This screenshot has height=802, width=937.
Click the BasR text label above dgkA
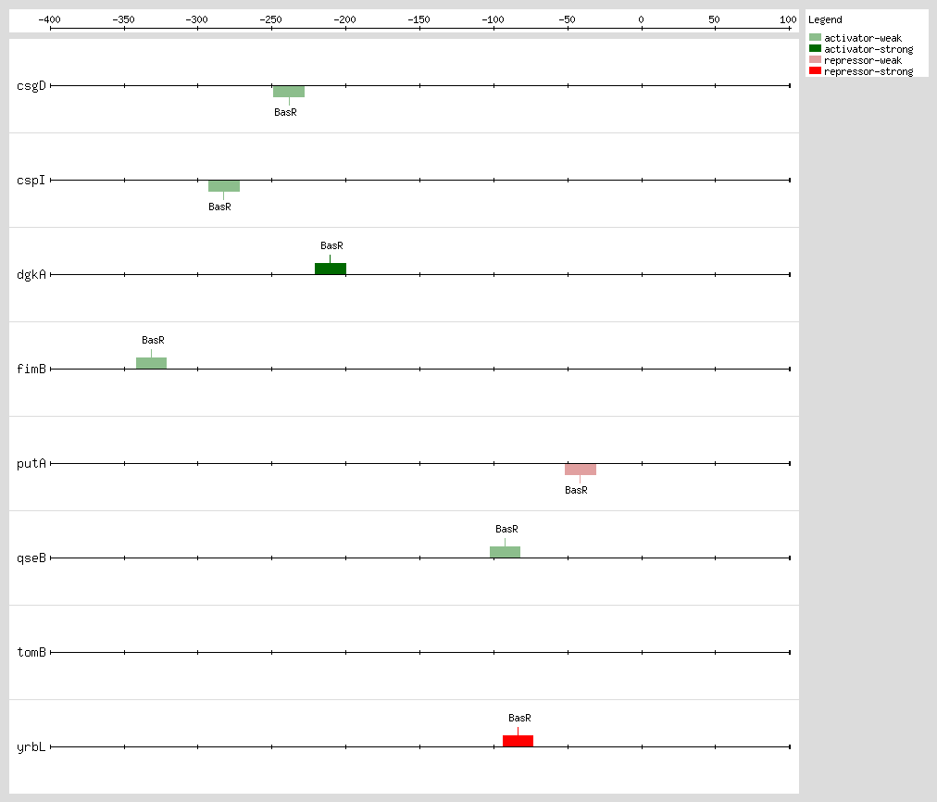331,245
